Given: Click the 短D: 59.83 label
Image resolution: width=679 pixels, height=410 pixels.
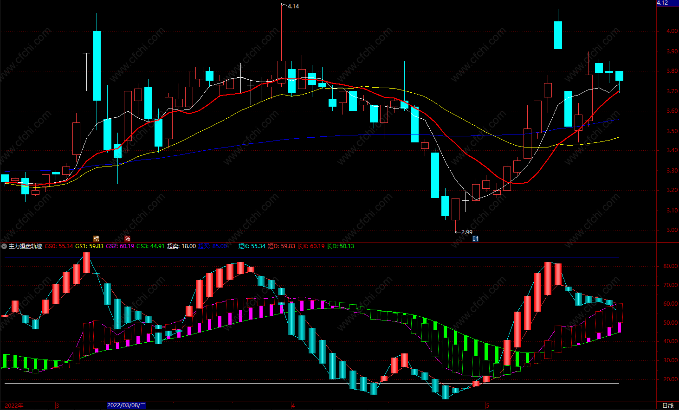Looking at the screenshot, I should pos(282,246).
